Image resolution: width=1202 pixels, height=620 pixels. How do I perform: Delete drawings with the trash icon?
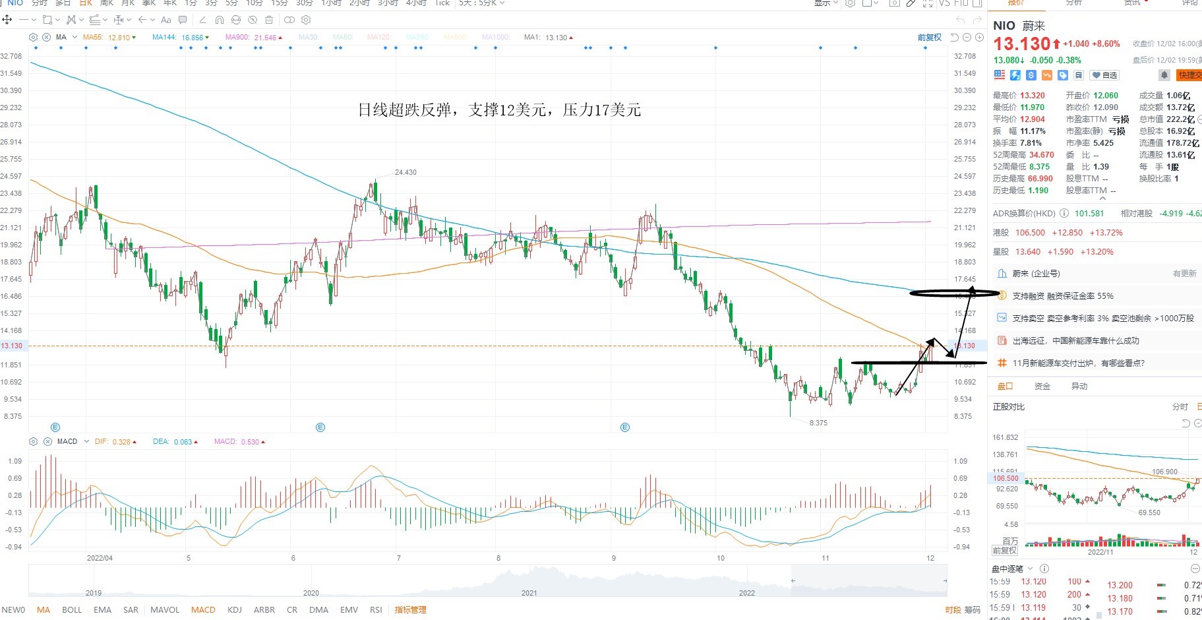point(269,20)
